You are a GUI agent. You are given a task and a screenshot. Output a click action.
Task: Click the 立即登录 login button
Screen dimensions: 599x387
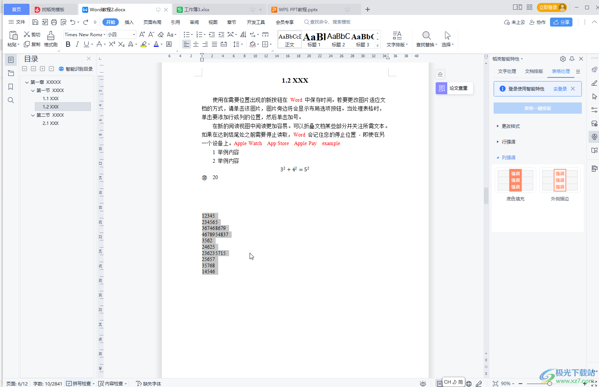[x=552, y=7]
